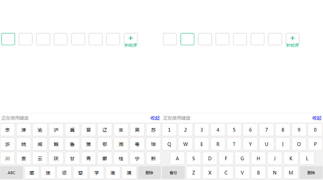The image size is (323, 180).
Task: Select the 川 province key
Action: 7,159
